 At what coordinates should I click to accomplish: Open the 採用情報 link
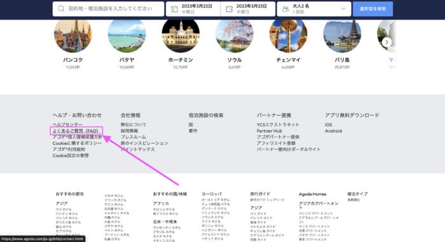pyautogui.click(x=129, y=131)
